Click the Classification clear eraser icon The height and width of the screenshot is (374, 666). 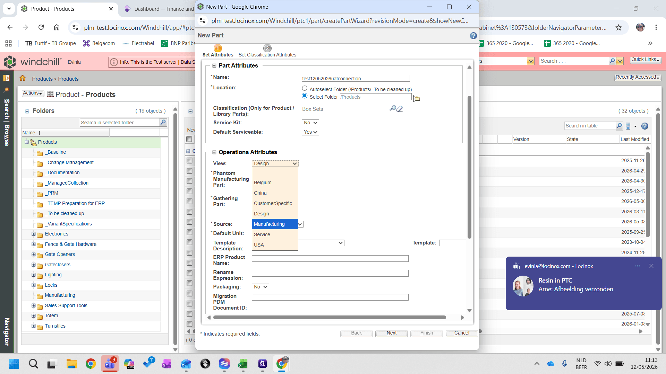400,109
